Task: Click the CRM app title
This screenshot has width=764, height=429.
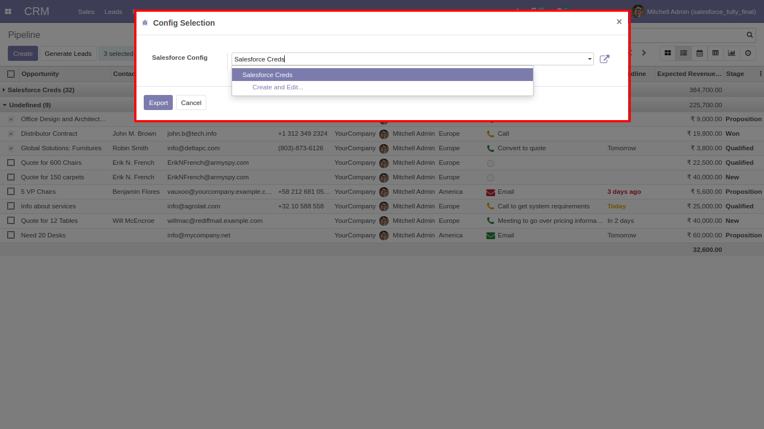Action: tap(37, 11)
